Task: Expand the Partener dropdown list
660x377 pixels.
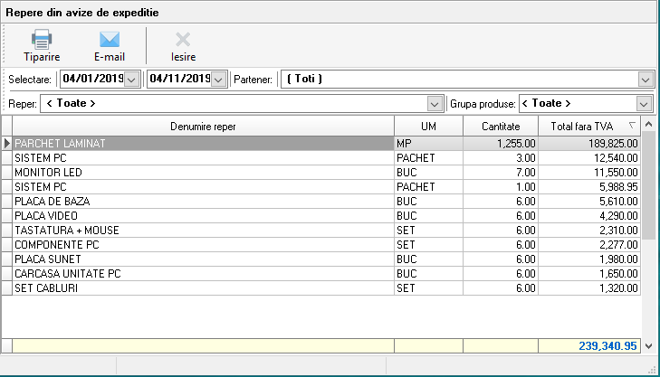Action: point(645,80)
